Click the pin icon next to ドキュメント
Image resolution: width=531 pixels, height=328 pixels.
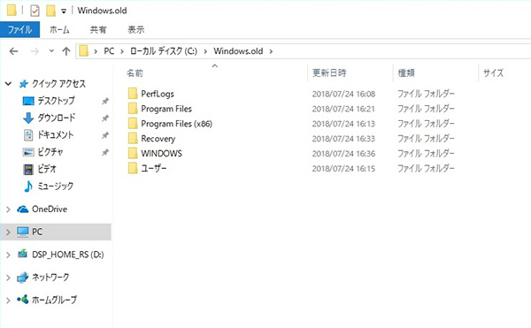(105, 135)
